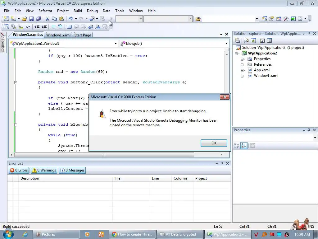Viewport: 318px width, 239px height.
Task: Toggle auto hide pin on Properties panel
Action: [309, 130]
